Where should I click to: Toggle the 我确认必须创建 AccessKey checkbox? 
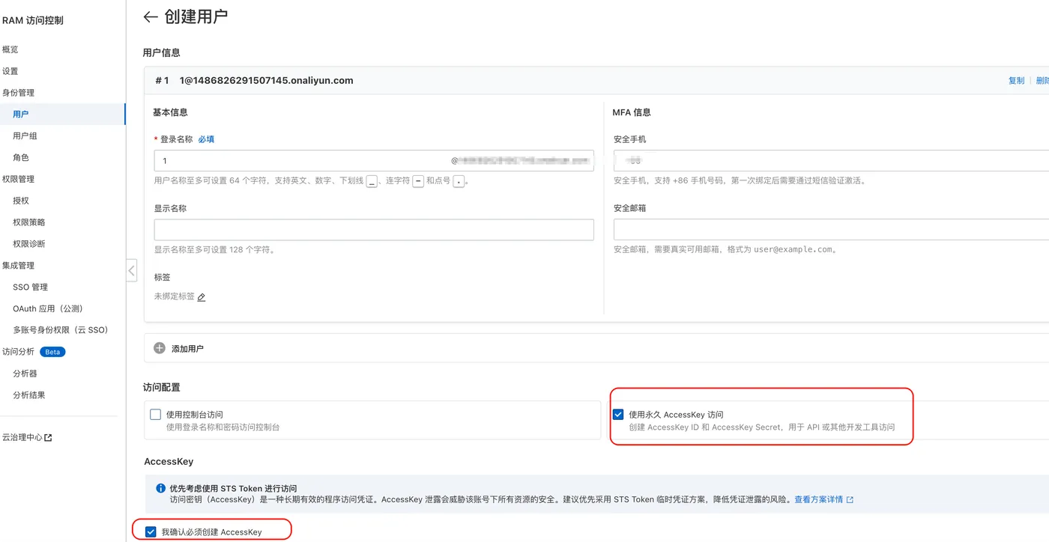point(151,532)
